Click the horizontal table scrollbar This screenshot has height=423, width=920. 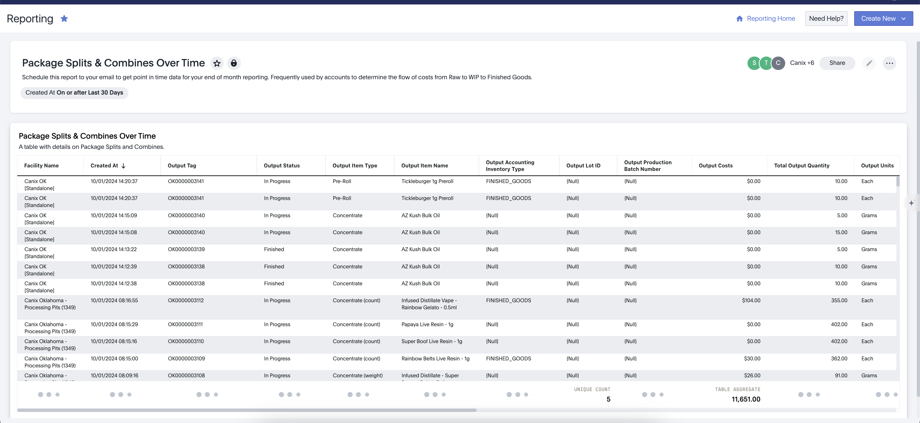point(246,410)
